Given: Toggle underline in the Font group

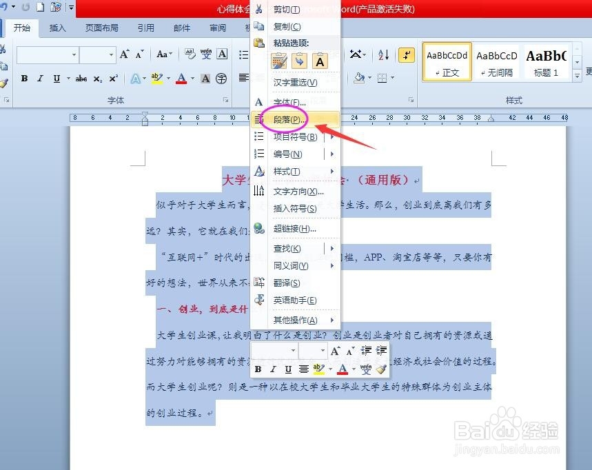Looking at the screenshot, I should click(57, 79).
